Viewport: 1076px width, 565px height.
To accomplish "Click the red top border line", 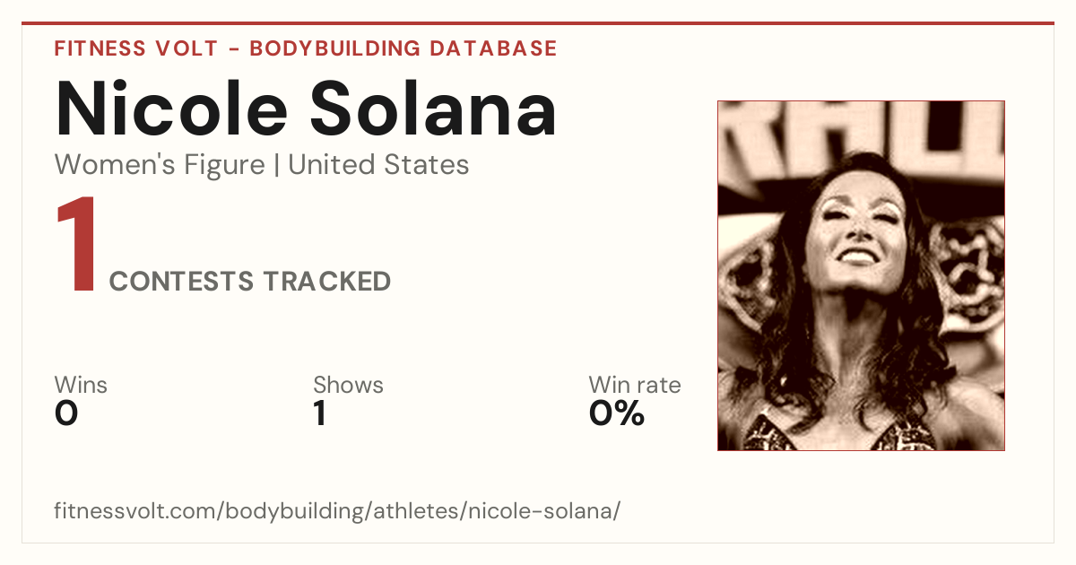I will 538,23.
